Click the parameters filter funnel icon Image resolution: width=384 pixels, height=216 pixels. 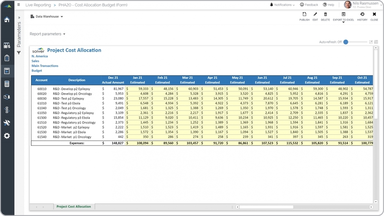point(19,53)
